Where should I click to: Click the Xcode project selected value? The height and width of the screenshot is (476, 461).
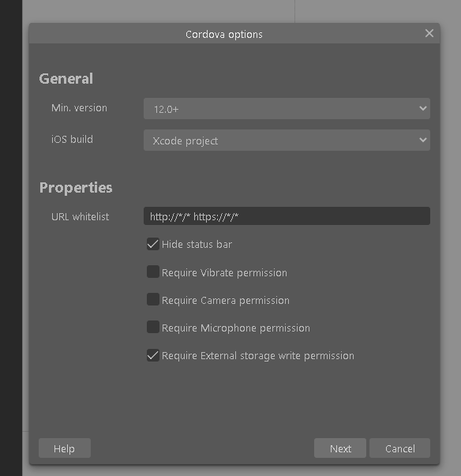point(186,141)
